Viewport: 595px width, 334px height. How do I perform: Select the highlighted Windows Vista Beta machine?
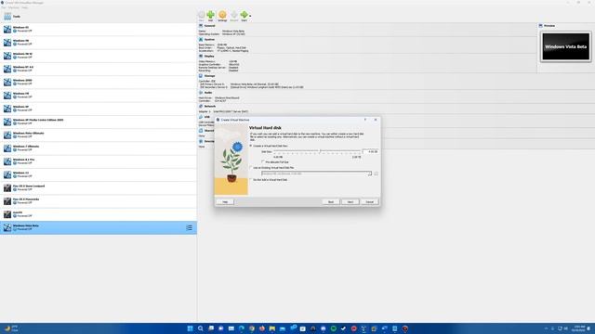(x=99, y=227)
